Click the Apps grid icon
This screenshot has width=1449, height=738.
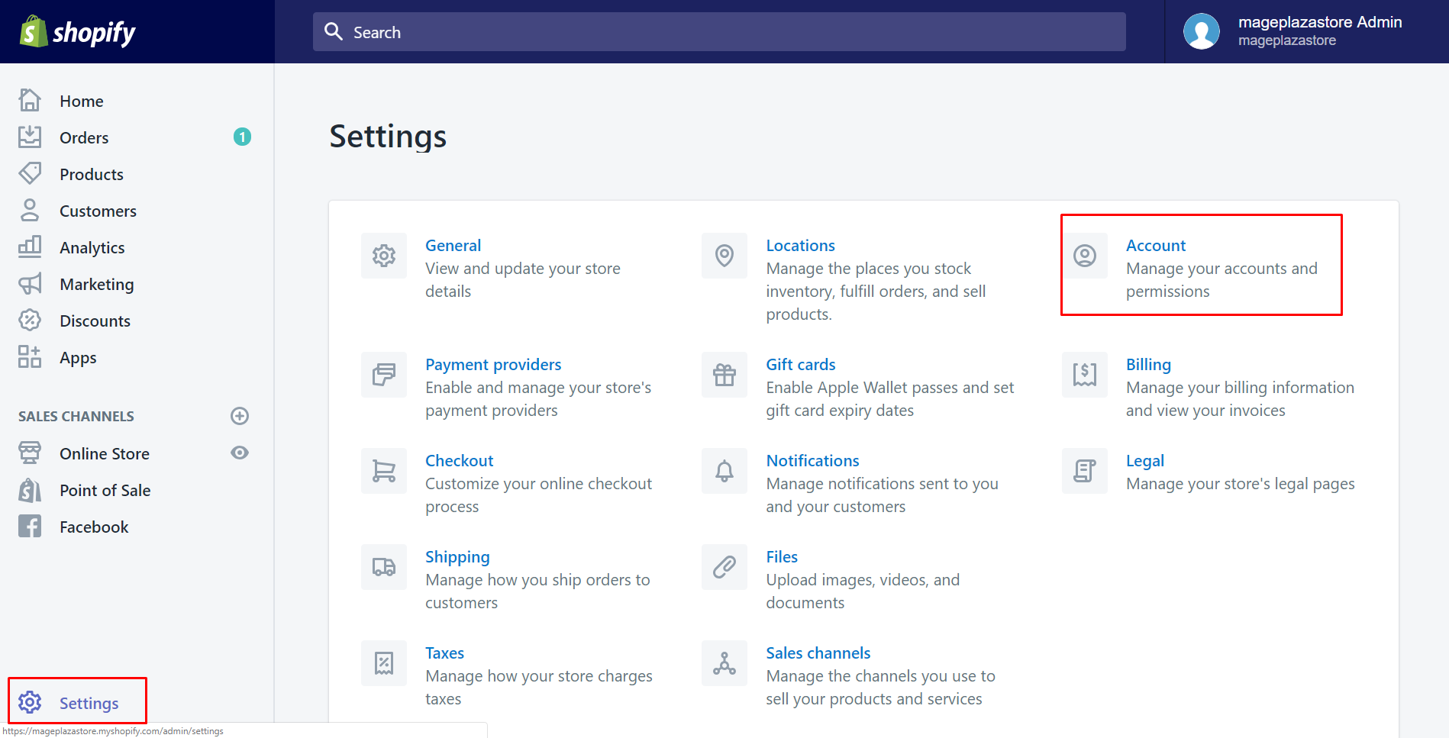pos(30,356)
